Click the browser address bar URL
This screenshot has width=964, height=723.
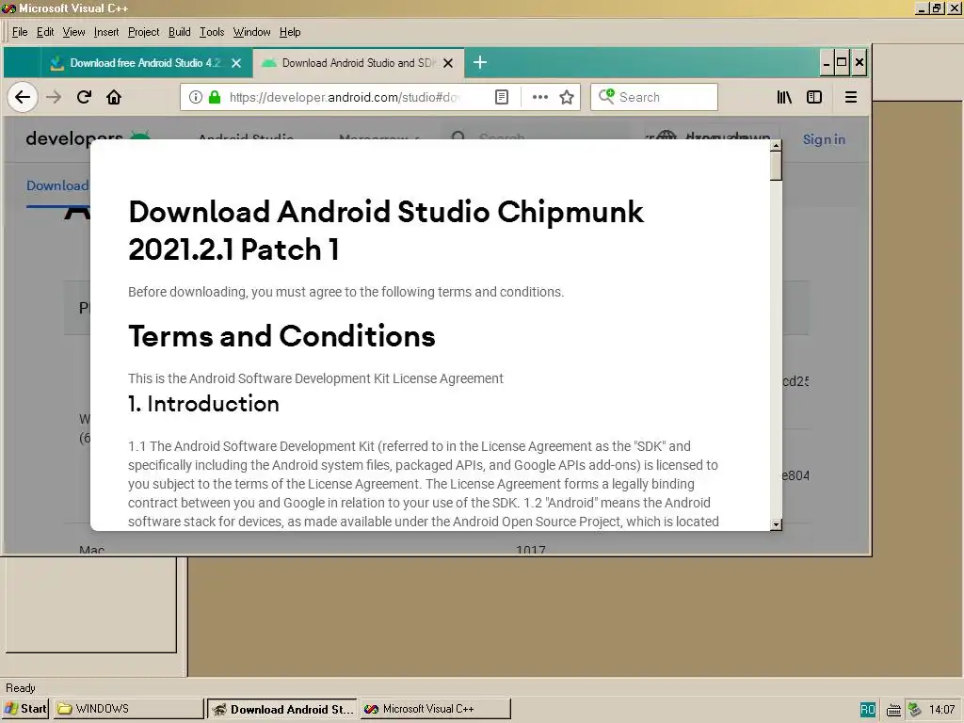(x=345, y=97)
